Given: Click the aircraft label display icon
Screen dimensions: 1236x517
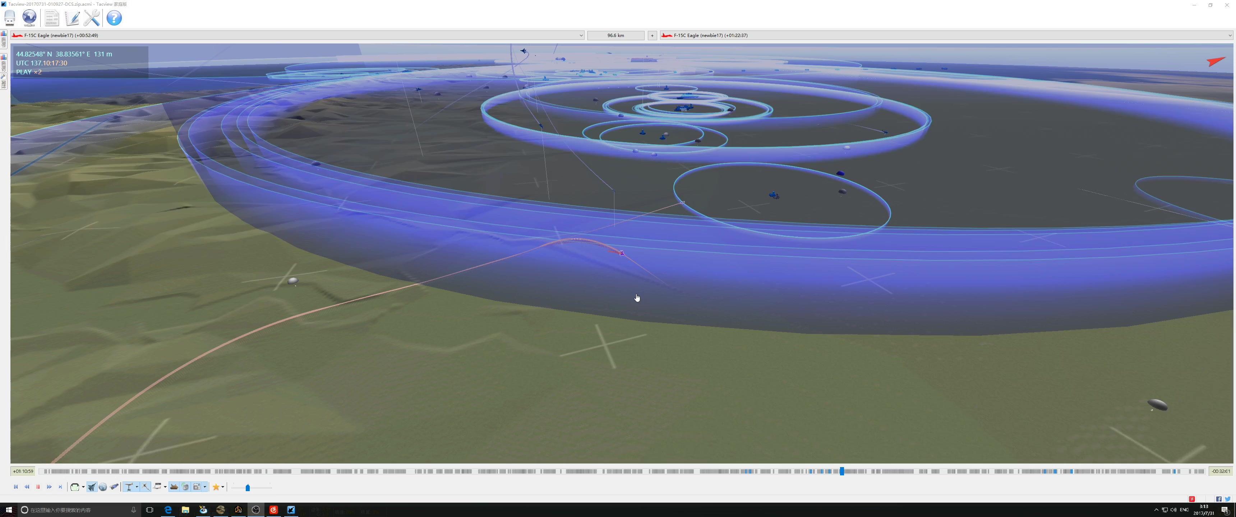Looking at the screenshot, I should (157, 487).
